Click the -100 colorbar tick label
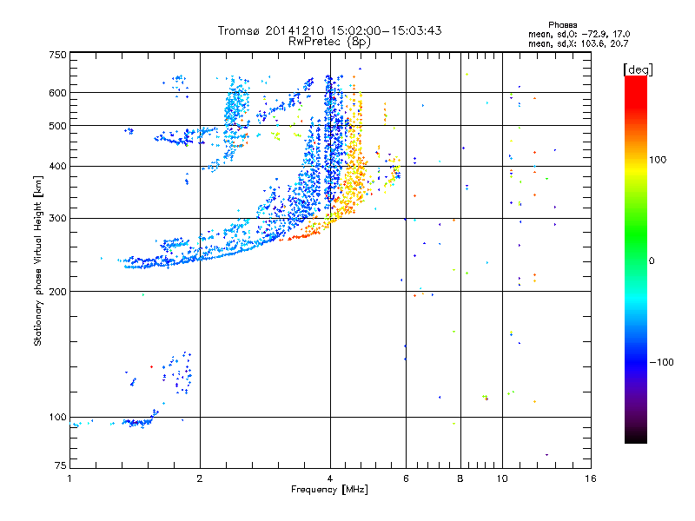The image size is (695, 521). coord(662,362)
